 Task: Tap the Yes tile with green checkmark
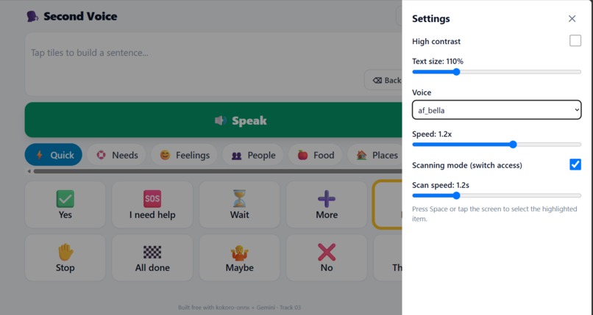click(65, 204)
